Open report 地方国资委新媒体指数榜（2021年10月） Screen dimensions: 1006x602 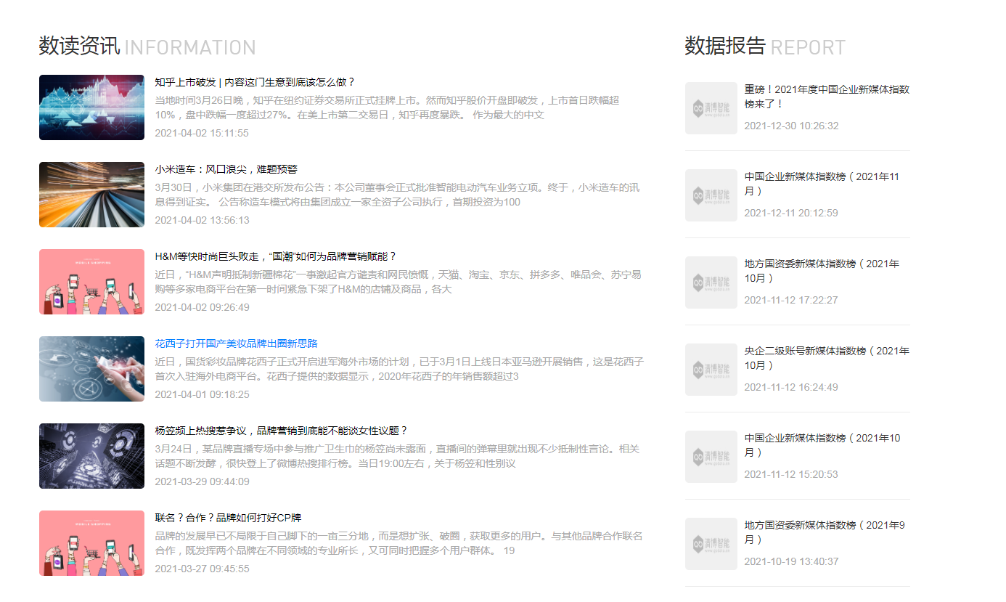(x=821, y=271)
